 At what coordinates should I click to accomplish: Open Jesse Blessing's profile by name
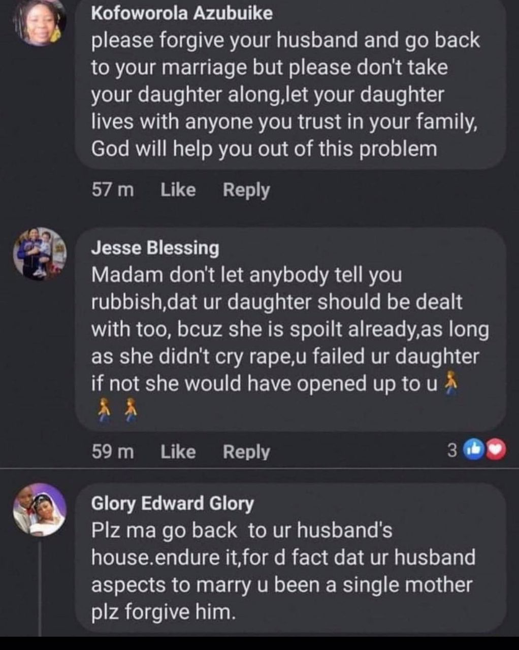155,248
